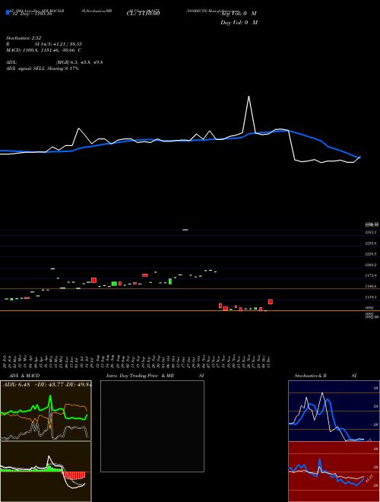Click 'ADX signal: SELL Slowing @ 17%' text

(43, 68)
